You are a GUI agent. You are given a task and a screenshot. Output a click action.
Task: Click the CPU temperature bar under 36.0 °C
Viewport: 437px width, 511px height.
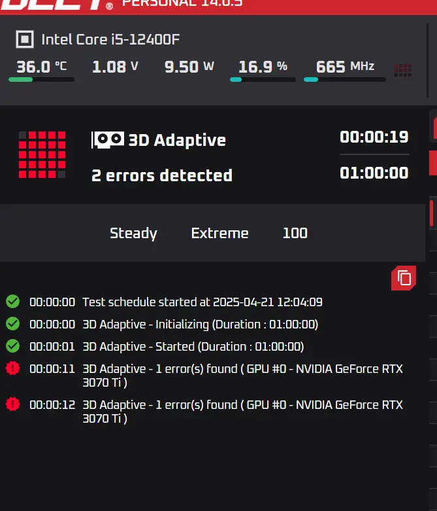pos(41,80)
